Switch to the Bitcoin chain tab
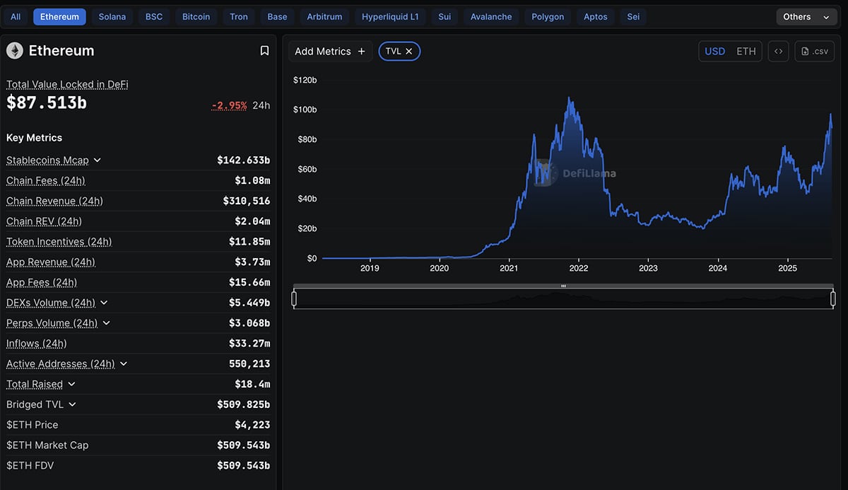This screenshot has width=848, height=490. point(196,16)
